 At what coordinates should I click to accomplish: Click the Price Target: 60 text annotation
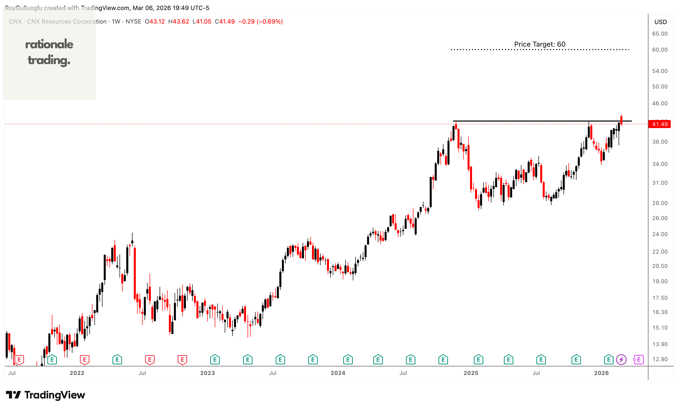[539, 44]
